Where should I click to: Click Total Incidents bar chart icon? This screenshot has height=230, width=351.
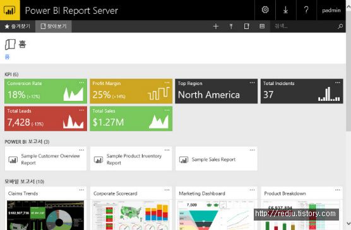pos(329,94)
